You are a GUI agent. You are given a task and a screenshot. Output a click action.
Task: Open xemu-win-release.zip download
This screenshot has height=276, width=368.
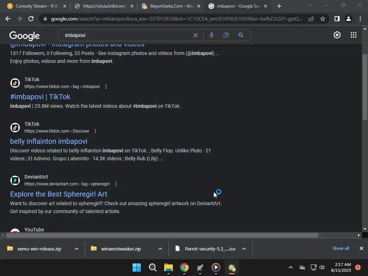coord(39,249)
